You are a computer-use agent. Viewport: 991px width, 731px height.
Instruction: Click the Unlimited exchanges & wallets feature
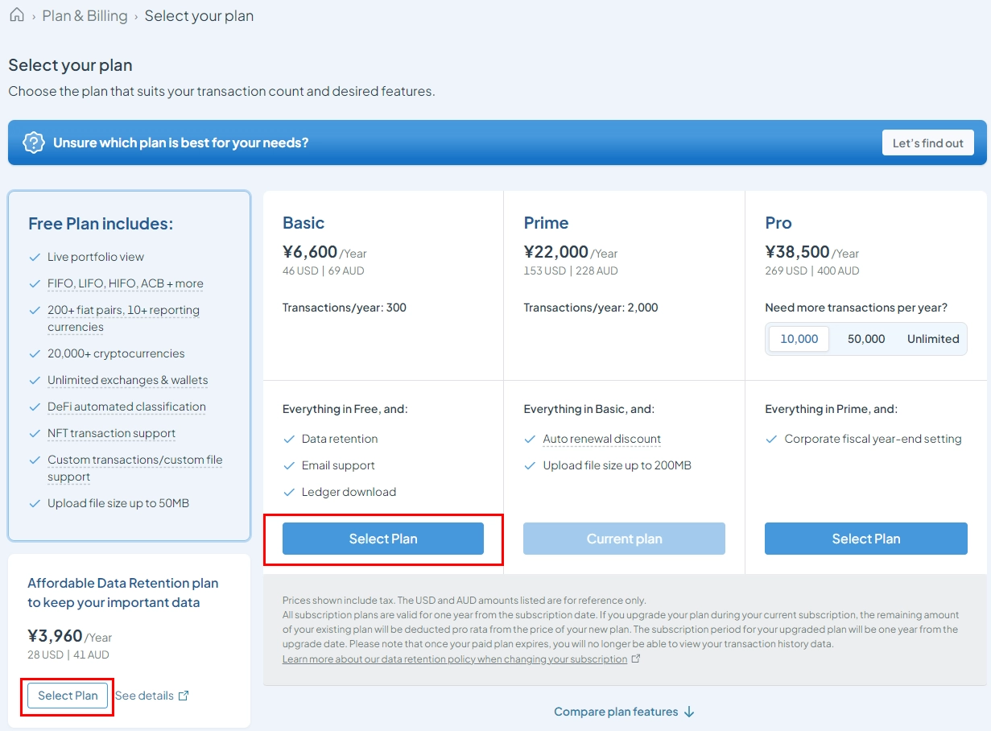[x=127, y=380]
